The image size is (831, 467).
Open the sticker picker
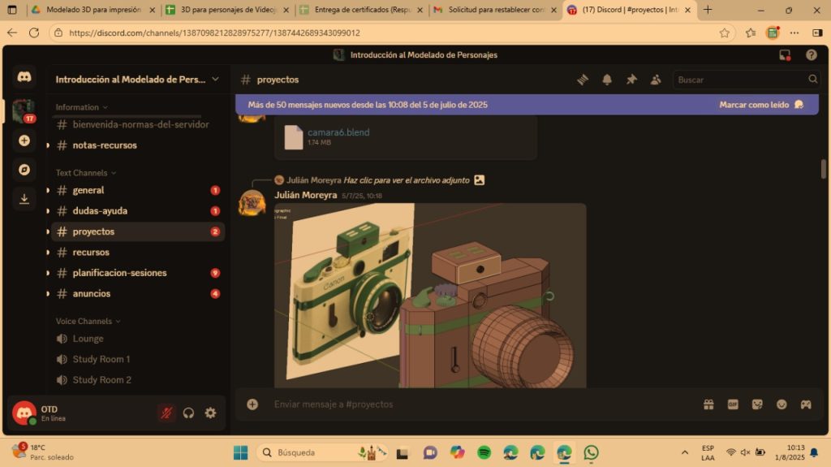pos(757,404)
